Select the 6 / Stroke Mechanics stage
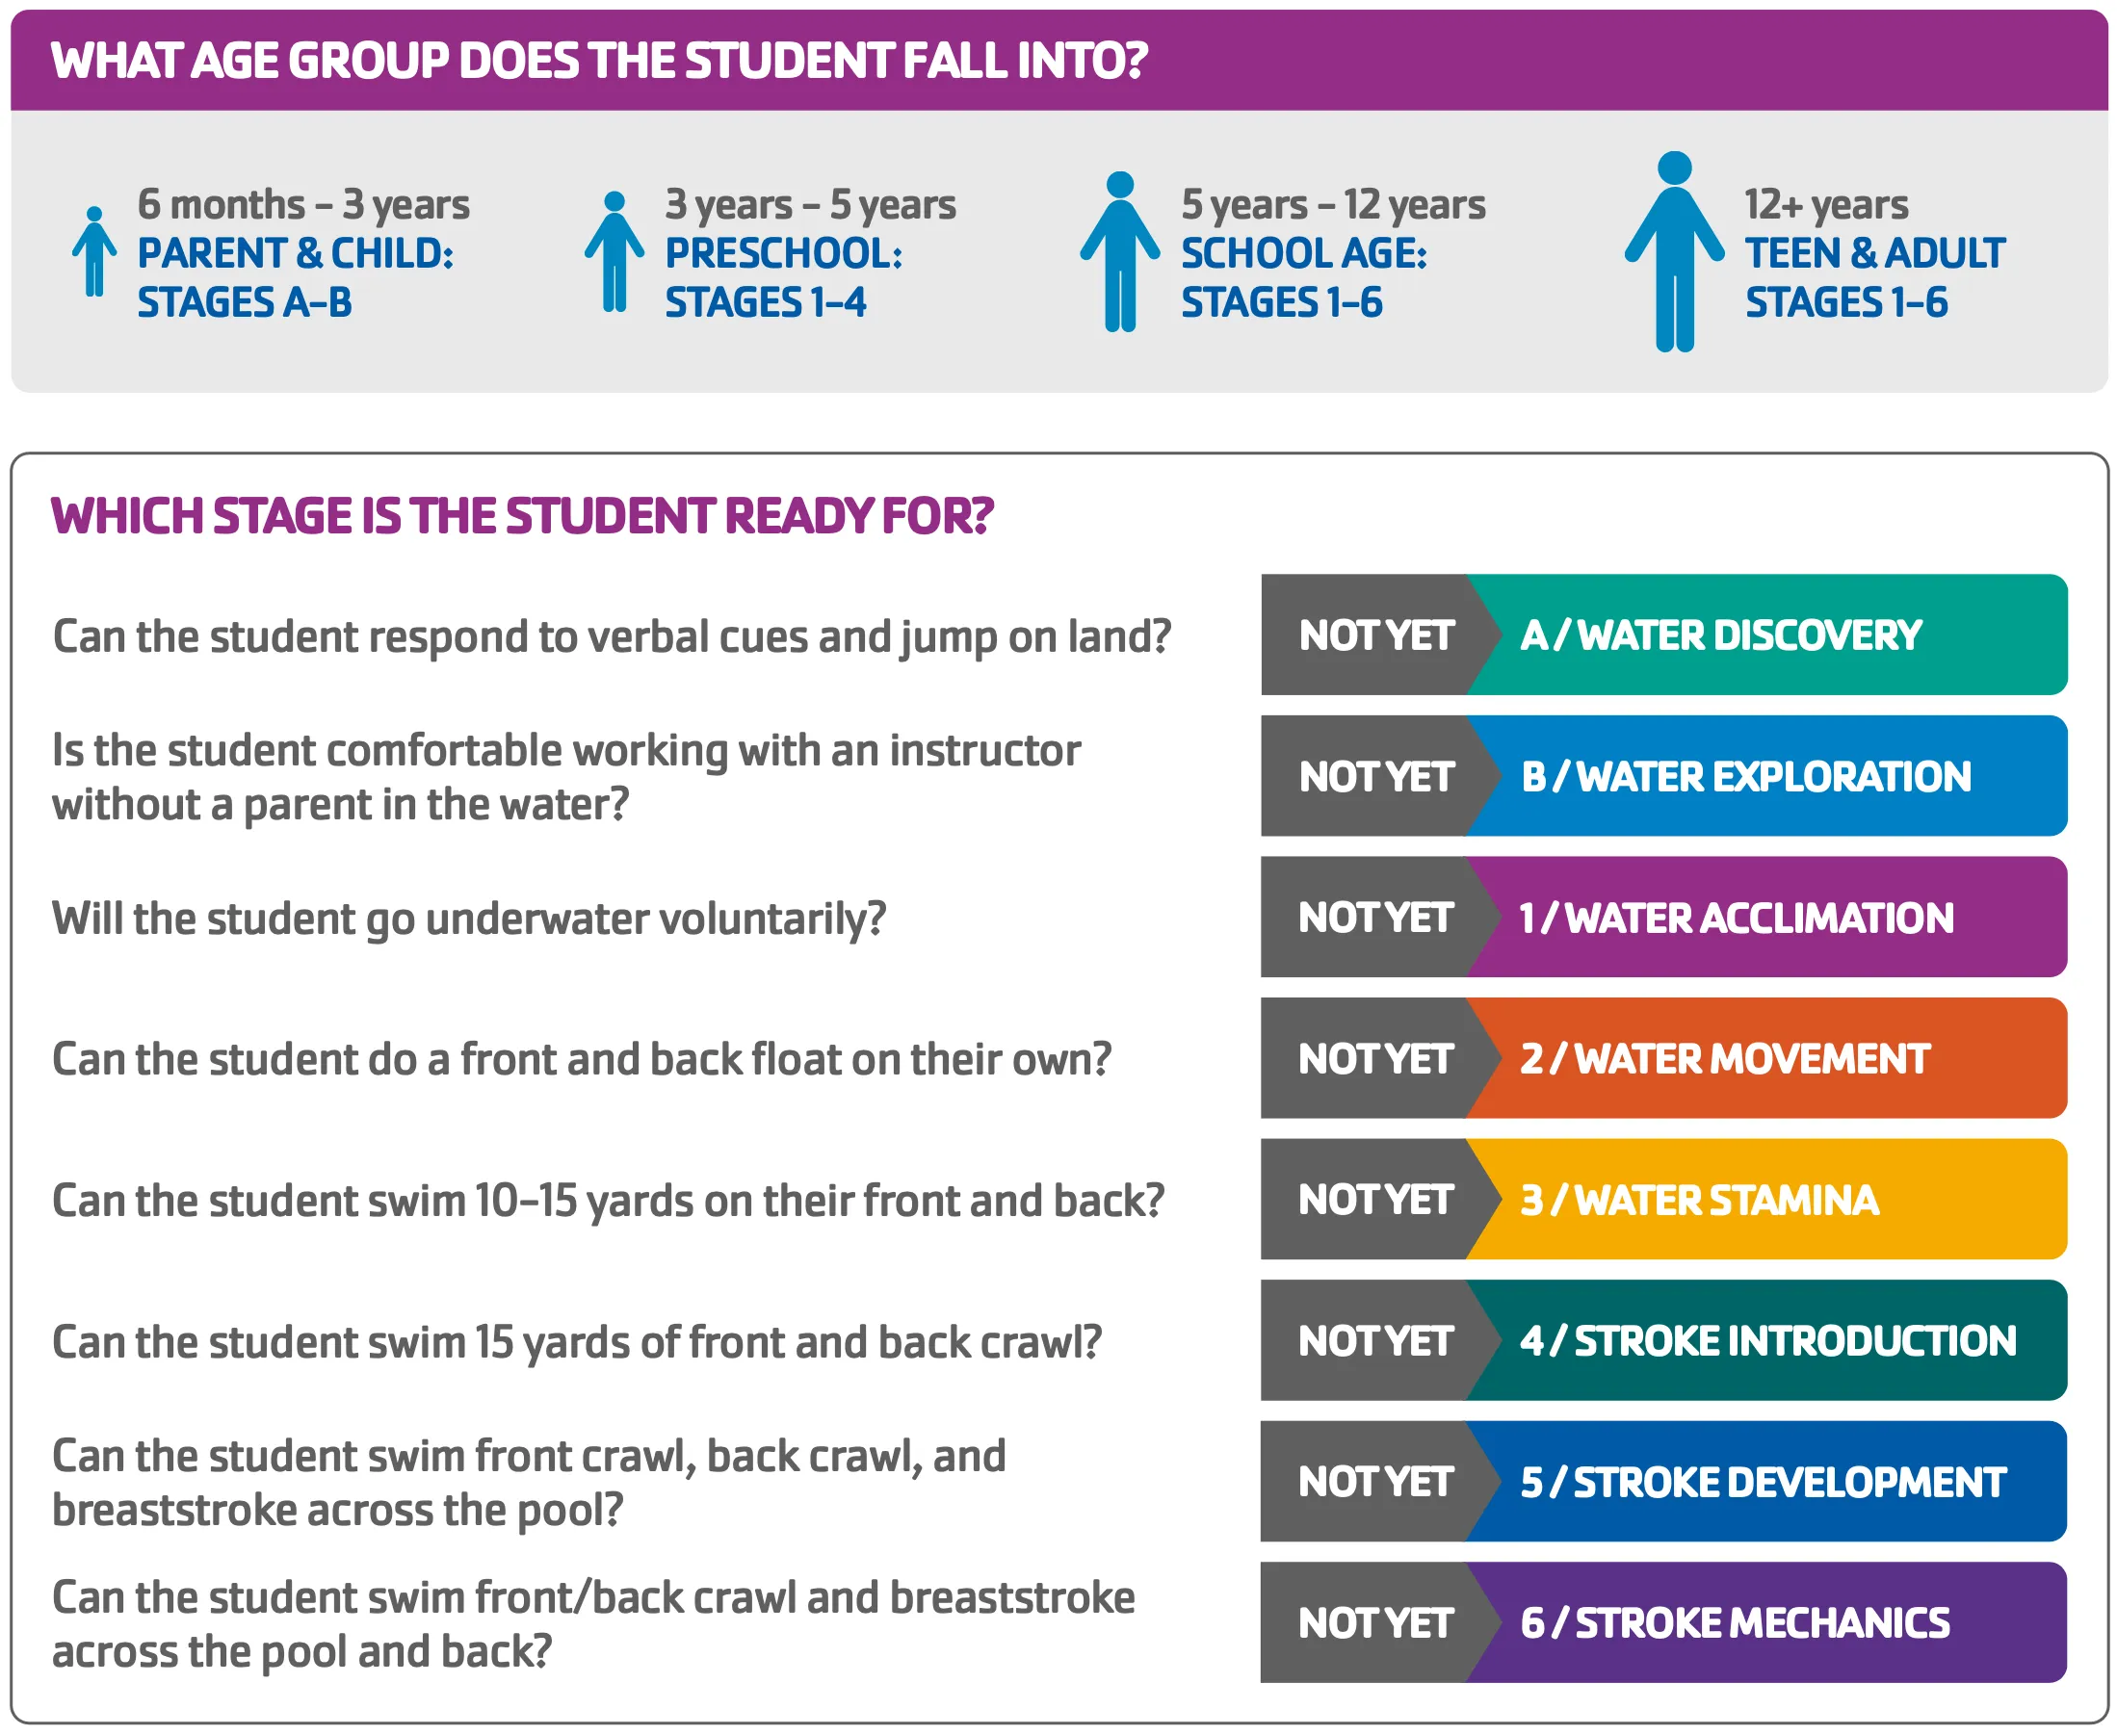Screen dimensions: 2117x1735 click(x=1764, y=1621)
